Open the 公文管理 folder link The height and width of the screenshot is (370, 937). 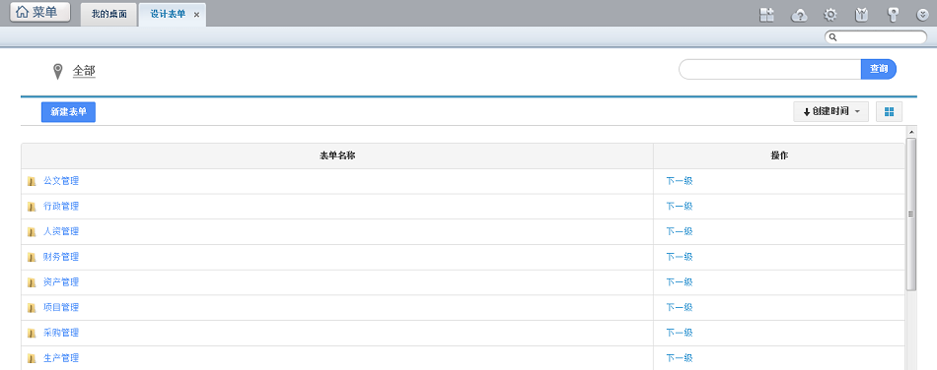(x=61, y=181)
